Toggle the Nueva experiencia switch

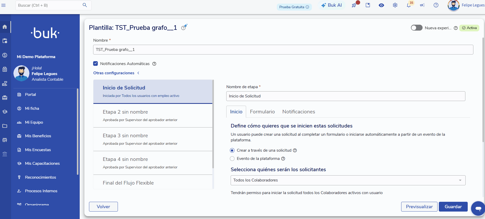[x=417, y=28]
